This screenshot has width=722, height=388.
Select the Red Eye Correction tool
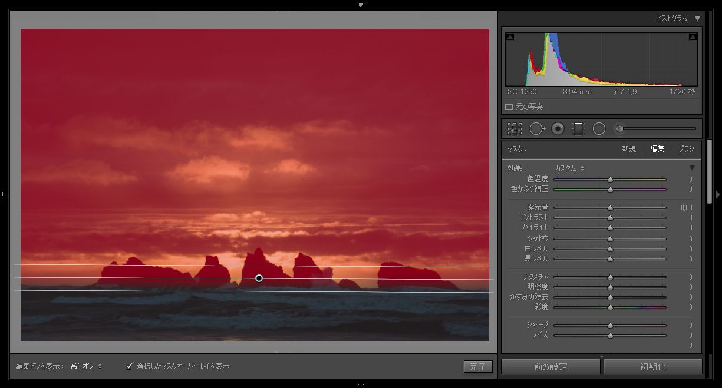pyautogui.click(x=558, y=128)
